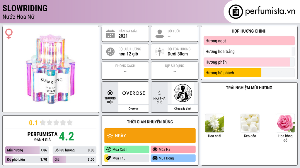300x168 pixels.
Task: Click the person silhouette icon for Độ tuổi
Action: (160, 34)
